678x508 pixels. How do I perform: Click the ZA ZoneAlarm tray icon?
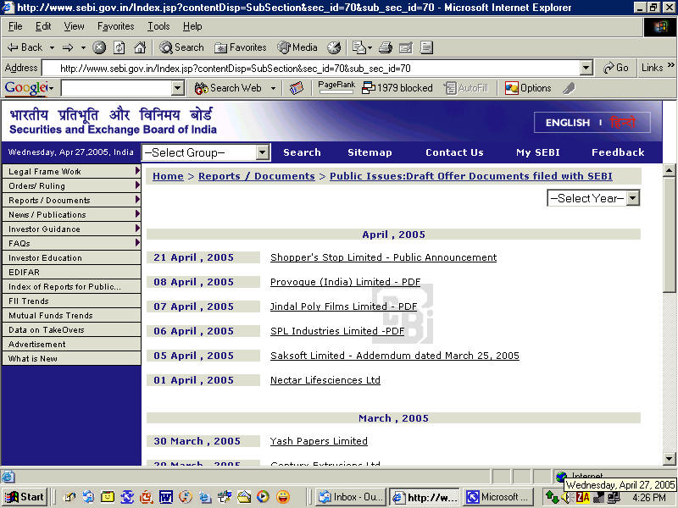(x=583, y=498)
